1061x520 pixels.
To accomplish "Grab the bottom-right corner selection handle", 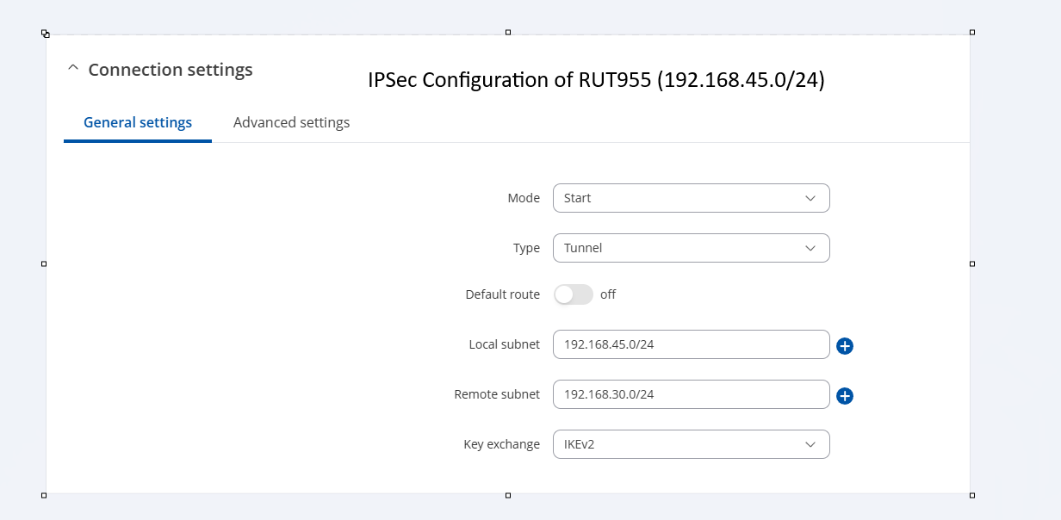I will 972,495.
